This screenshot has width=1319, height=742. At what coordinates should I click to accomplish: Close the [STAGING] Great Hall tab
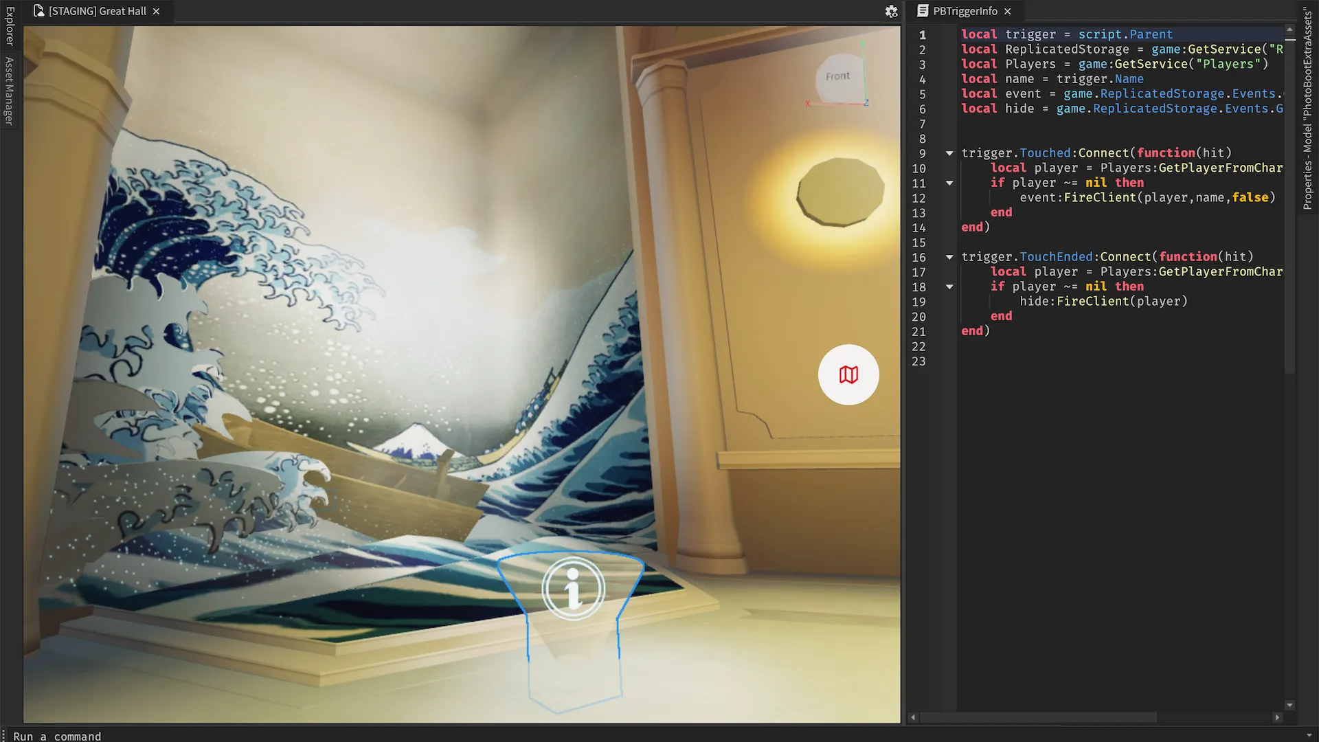tap(157, 11)
